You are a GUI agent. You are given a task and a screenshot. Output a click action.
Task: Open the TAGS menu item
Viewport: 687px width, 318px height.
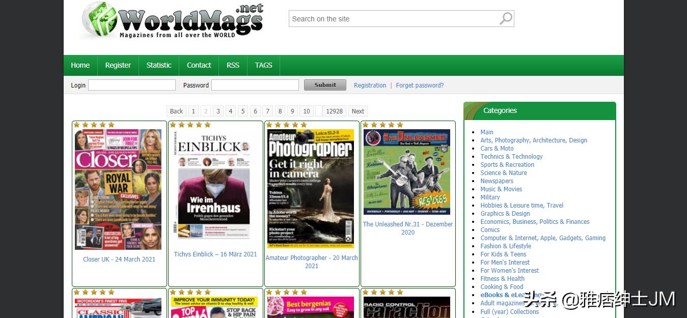tap(263, 65)
